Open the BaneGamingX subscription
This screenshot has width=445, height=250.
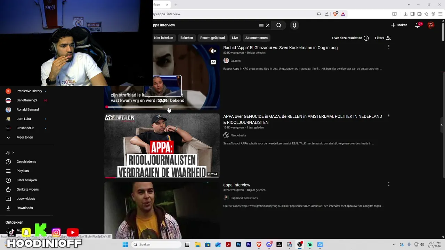point(27,100)
